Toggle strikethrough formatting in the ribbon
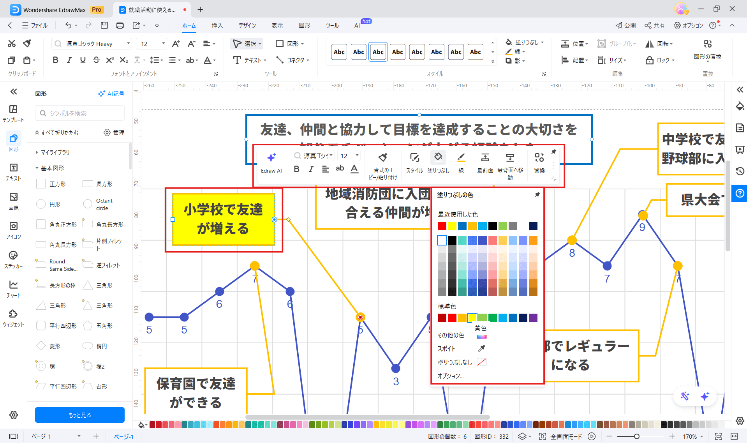Screen dimensions: 747x443 pos(96,60)
